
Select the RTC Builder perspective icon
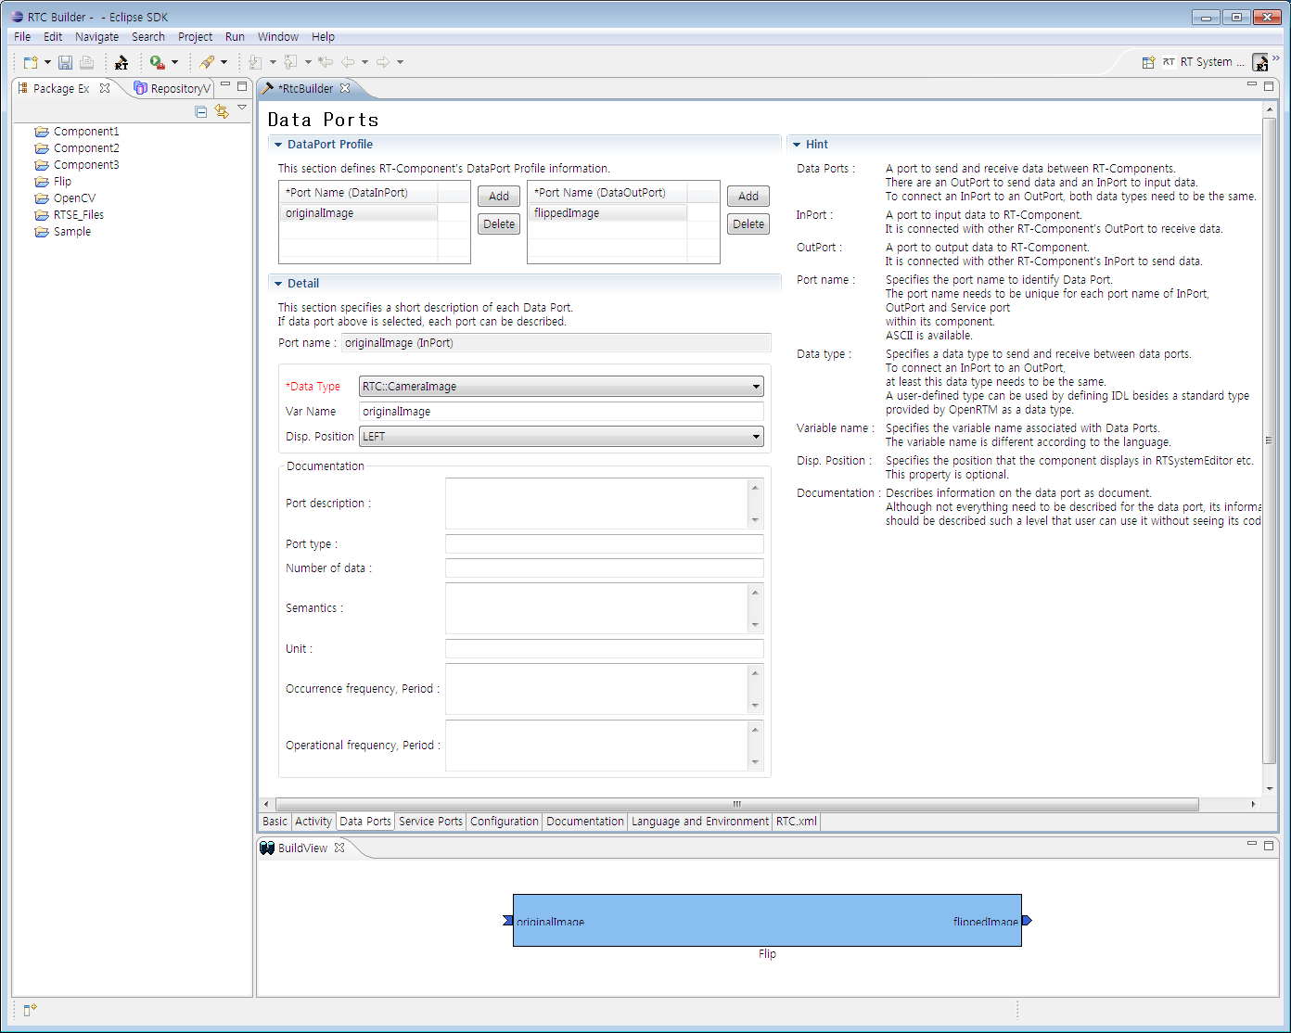tap(1260, 62)
